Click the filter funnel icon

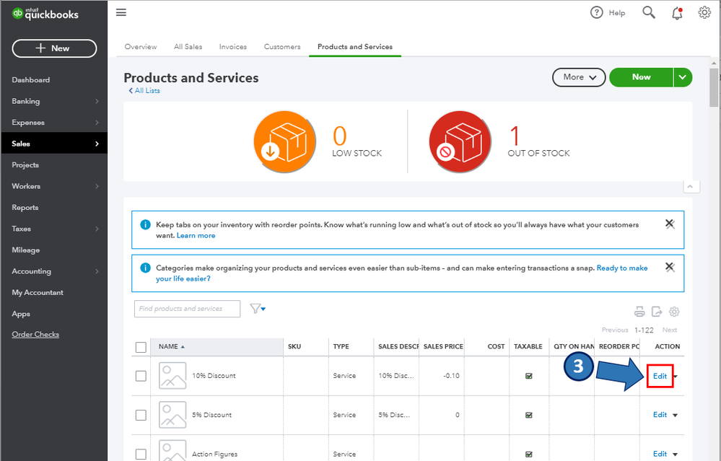coord(257,309)
